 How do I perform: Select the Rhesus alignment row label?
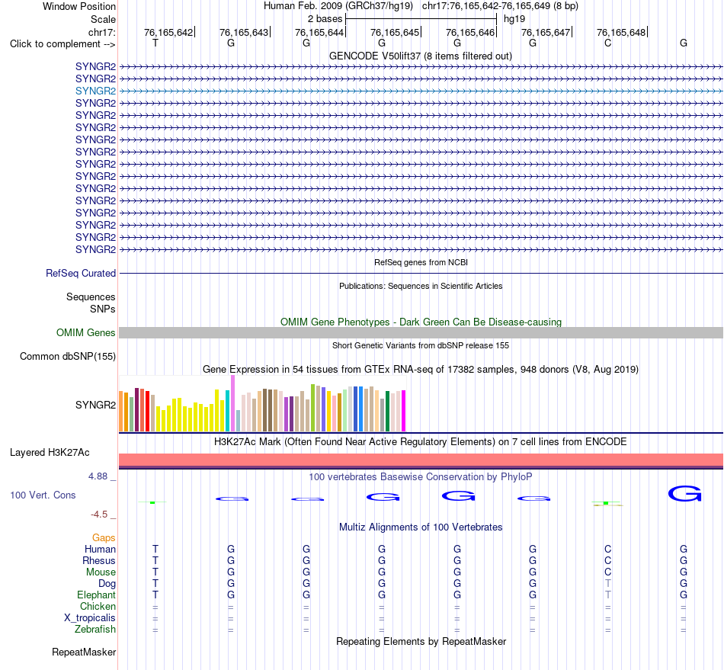click(99, 560)
